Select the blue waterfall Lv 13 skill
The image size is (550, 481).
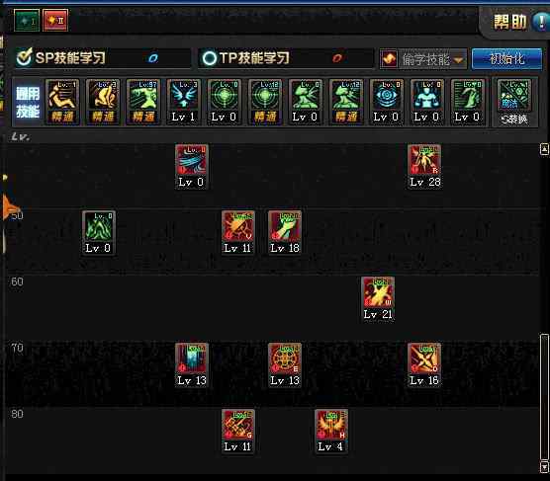(x=192, y=359)
